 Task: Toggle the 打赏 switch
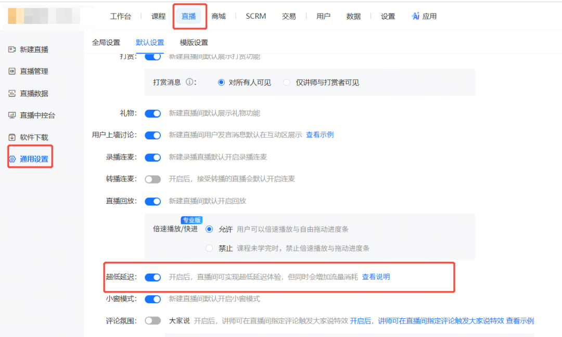point(152,57)
